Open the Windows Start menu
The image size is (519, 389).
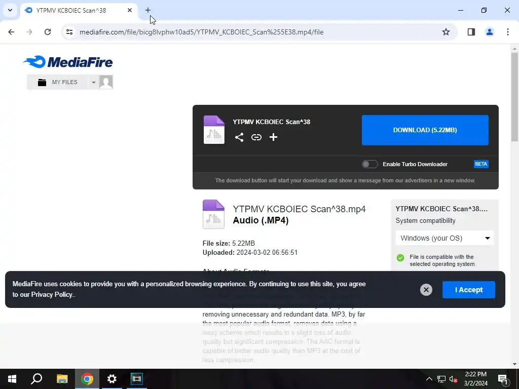(12, 379)
